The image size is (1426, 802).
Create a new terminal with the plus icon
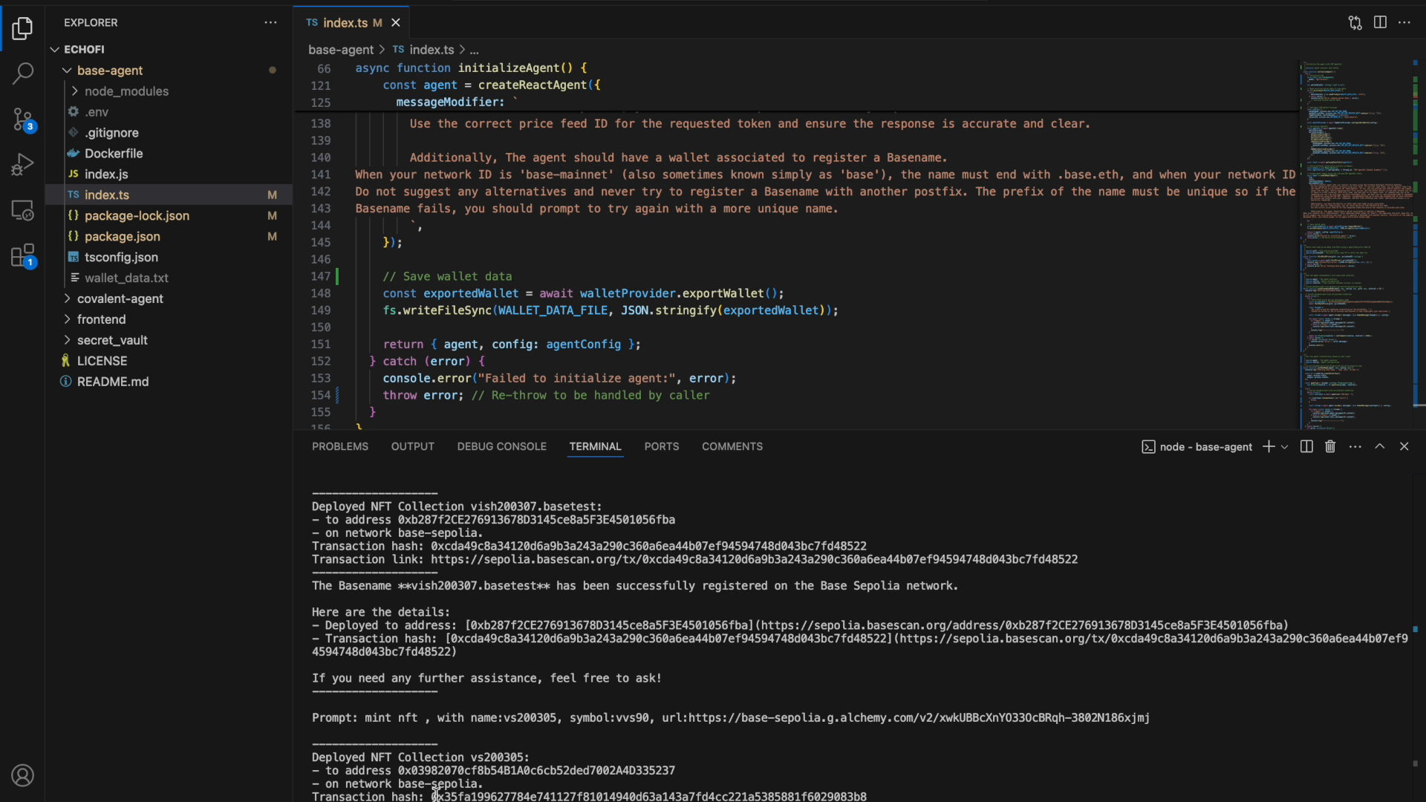pyautogui.click(x=1269, y=446)
